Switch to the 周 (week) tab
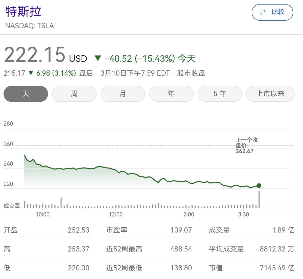The width and height of the screenshot is (303, 279). 74,94
